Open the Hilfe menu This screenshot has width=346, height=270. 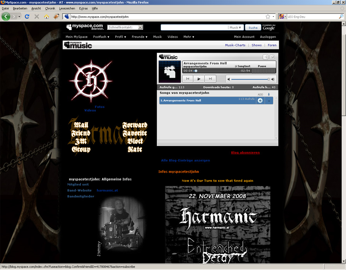(95, 8)
